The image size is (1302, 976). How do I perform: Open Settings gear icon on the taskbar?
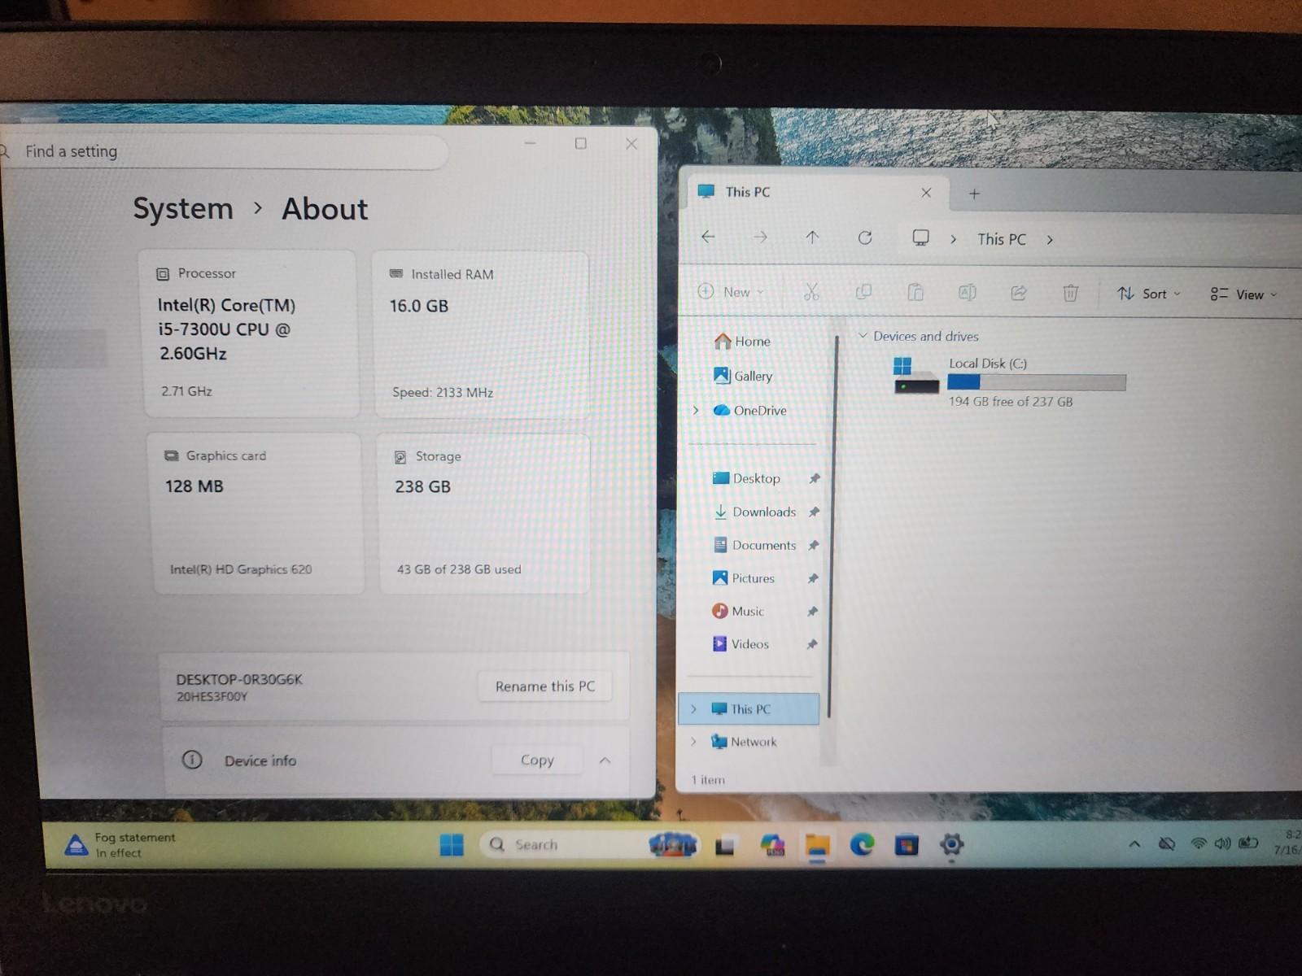(951, 844)
